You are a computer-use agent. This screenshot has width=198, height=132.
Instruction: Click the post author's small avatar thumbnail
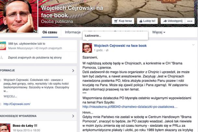87,48
